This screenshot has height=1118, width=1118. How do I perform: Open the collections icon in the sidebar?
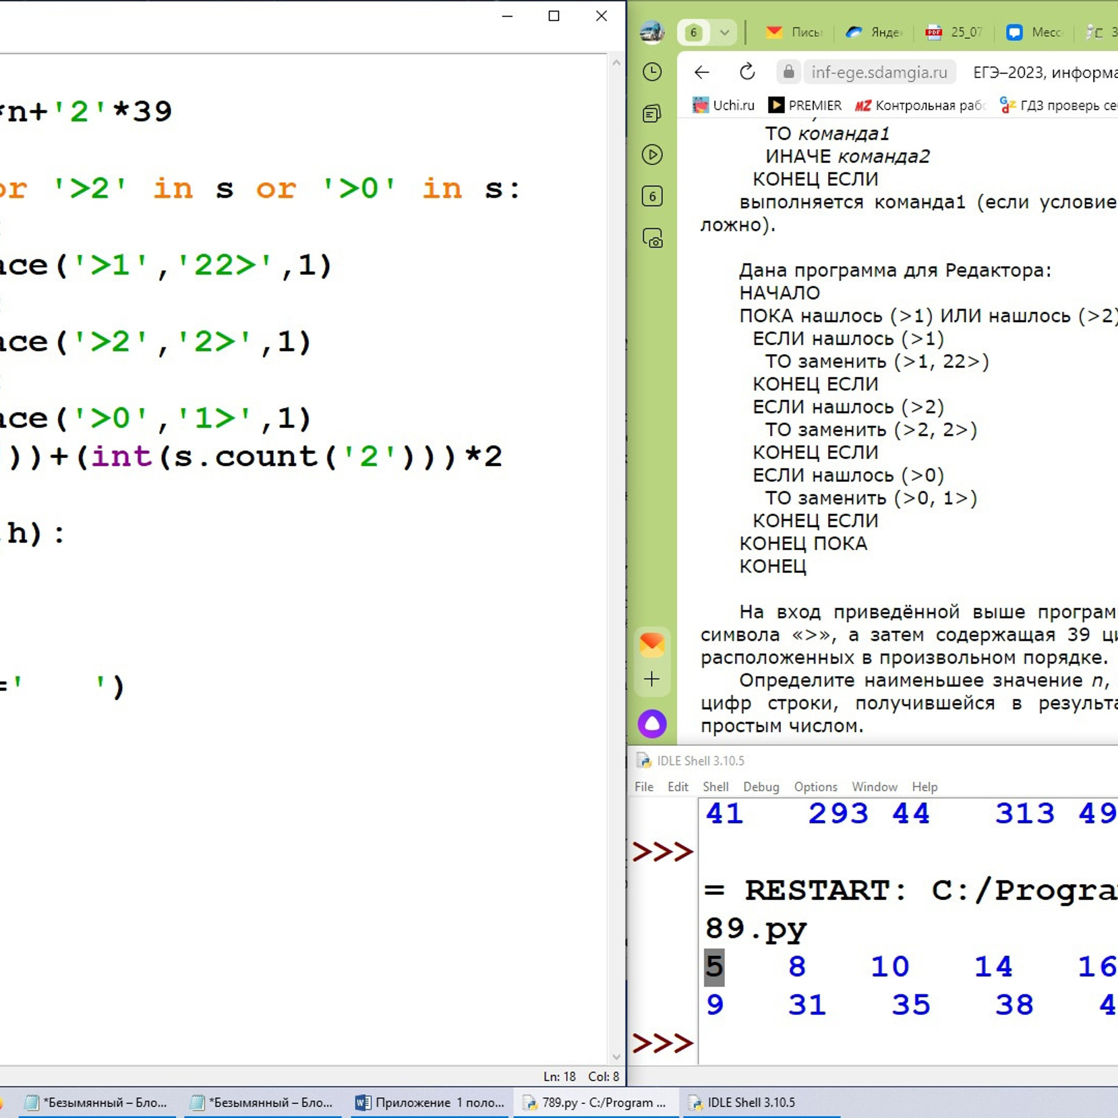click(x=652, y=114)
